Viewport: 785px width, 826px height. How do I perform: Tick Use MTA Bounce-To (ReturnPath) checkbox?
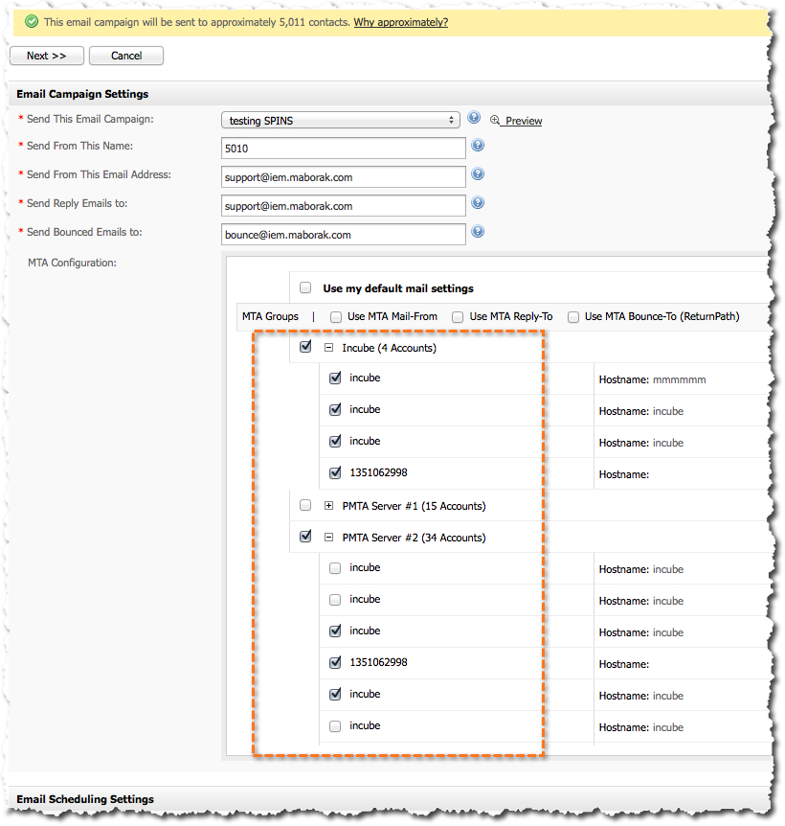[x=573, y=316]
